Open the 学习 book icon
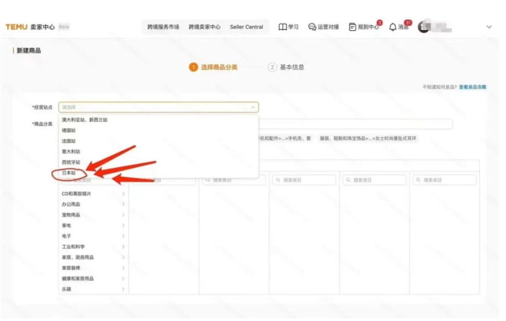 [x=283, y=27]
